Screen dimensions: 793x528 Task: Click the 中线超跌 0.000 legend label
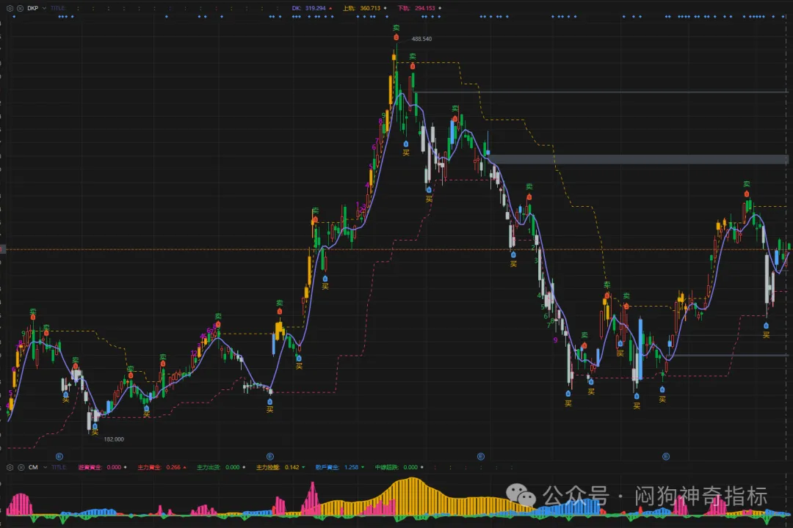pyautogui.click(x=396, y=466)
